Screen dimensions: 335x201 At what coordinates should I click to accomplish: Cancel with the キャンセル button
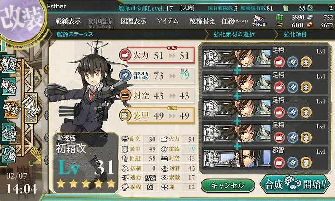(228, 185)
